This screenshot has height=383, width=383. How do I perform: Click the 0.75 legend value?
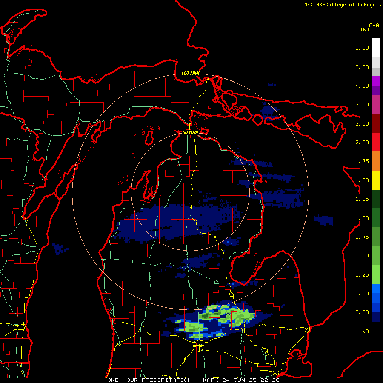362,237
